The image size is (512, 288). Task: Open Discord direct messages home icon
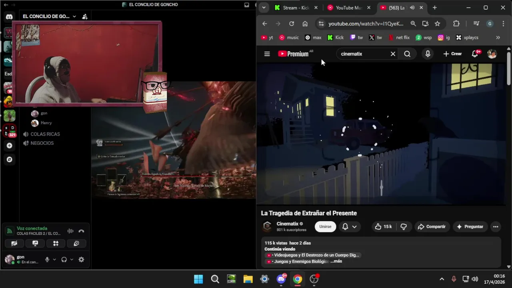(x=9, y=17)
